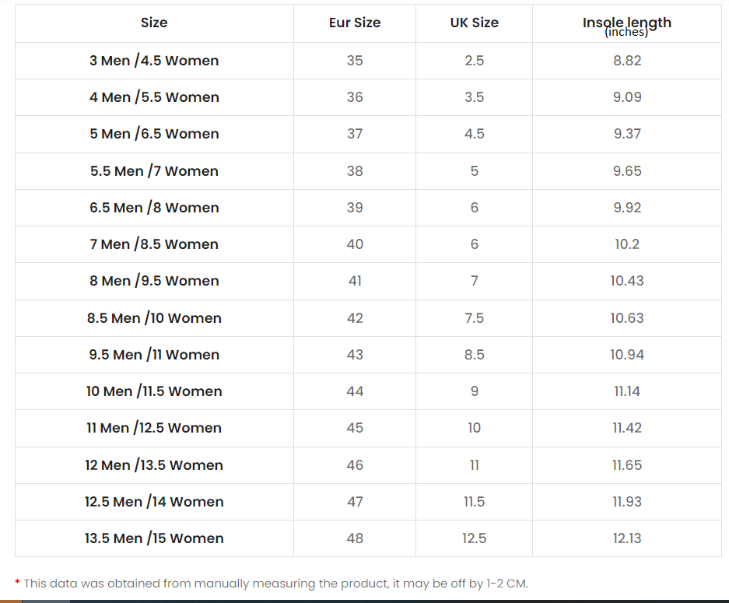Click Eur size 36 cell
The width and height of the screenshot is (729, 603).
coord(355,97)
